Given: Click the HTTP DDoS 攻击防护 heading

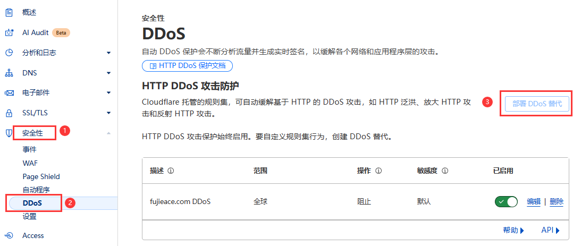Looking at the screenshot, I should click(x=190, y=86).
